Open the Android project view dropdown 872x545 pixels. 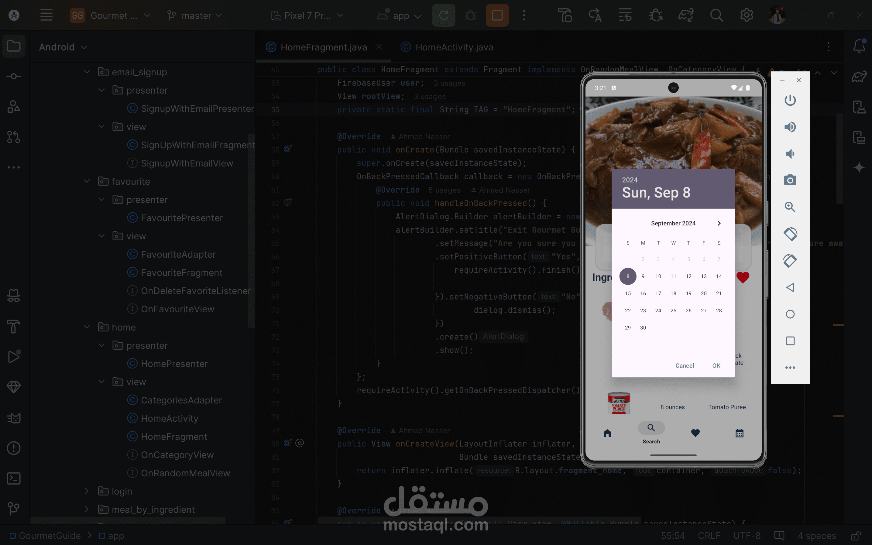pyautogui.click(x=63, y=47)
